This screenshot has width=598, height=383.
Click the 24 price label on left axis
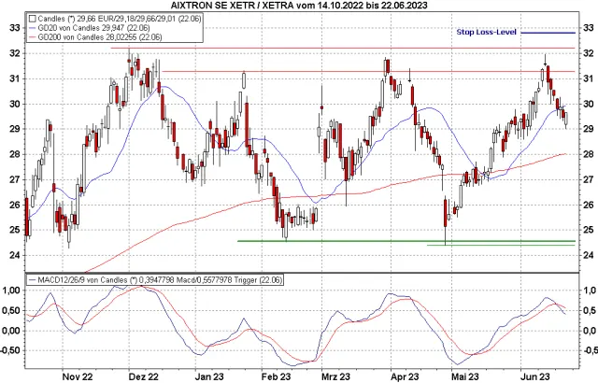(x=15, y=255)
